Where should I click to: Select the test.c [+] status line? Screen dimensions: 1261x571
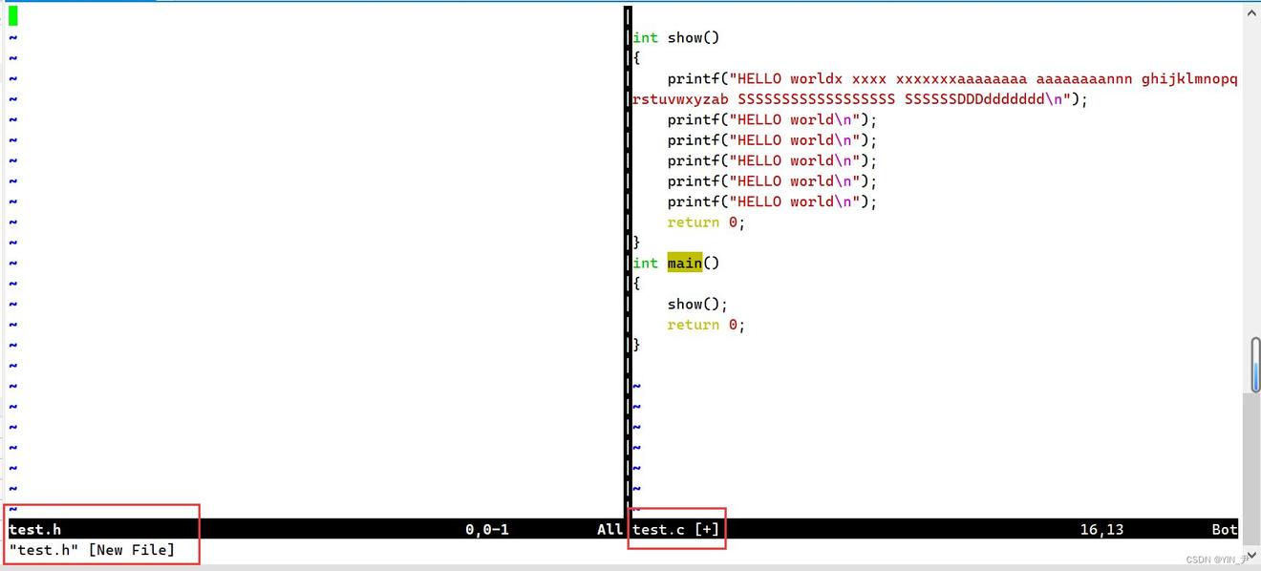tap(675, 529)
